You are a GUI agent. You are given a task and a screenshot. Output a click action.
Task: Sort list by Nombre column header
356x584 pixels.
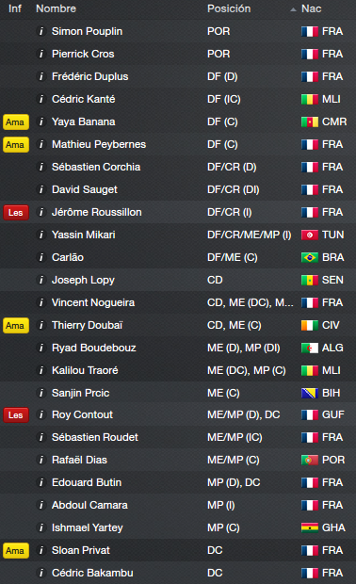(x=56, y=8)
